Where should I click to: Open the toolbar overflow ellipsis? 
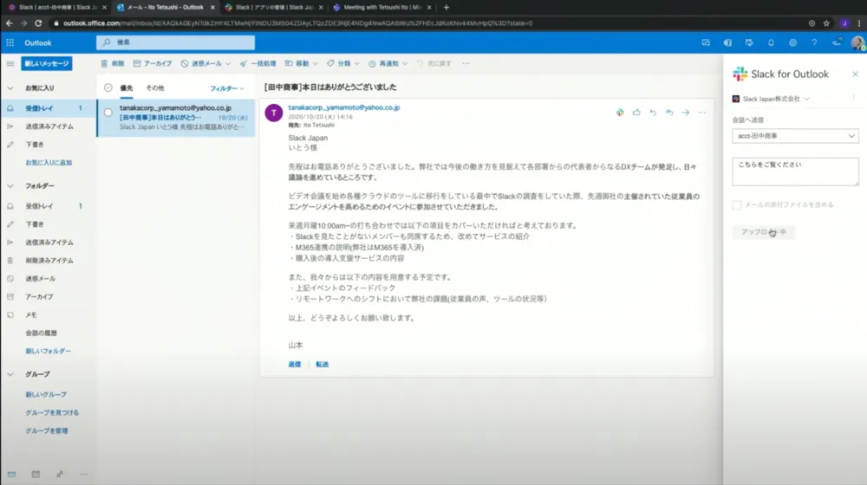click(x=466, y=63)
